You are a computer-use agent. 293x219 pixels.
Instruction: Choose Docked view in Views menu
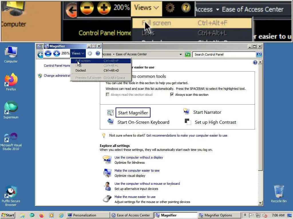click(101, 70)
